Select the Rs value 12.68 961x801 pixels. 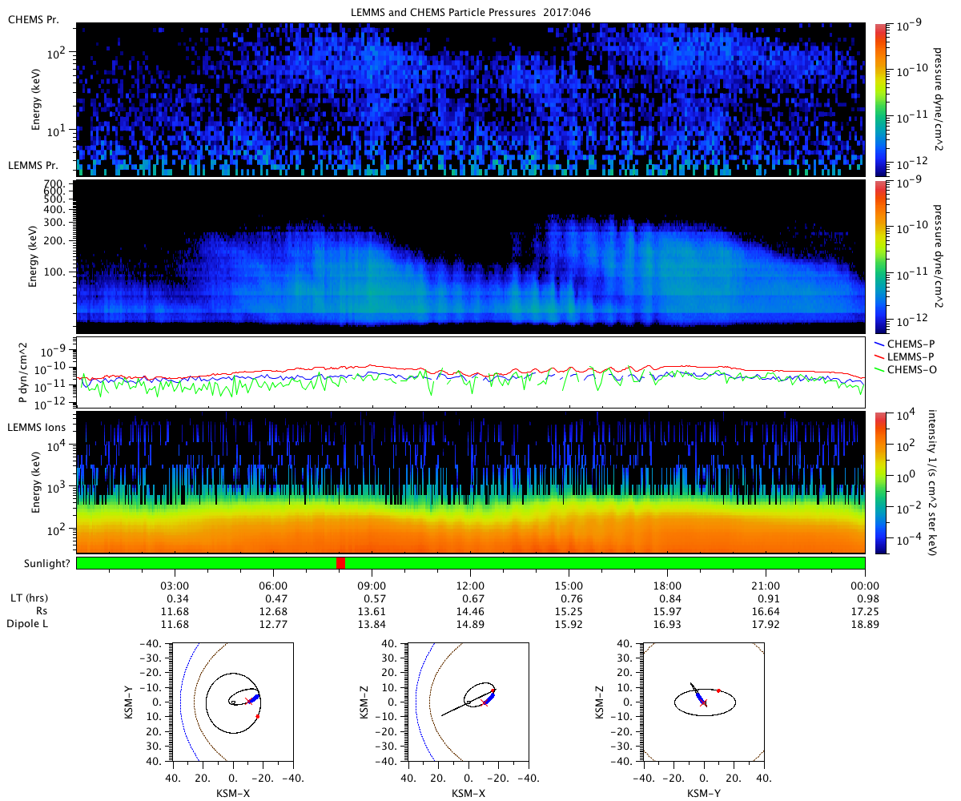pos(273,611)
